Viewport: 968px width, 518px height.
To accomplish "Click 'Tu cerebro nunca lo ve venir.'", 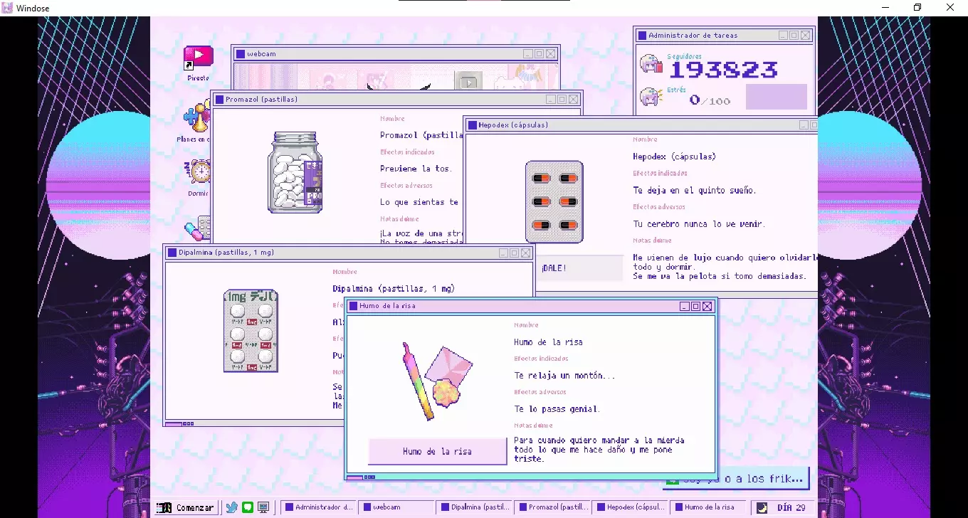I will click(x=700, y=224).
